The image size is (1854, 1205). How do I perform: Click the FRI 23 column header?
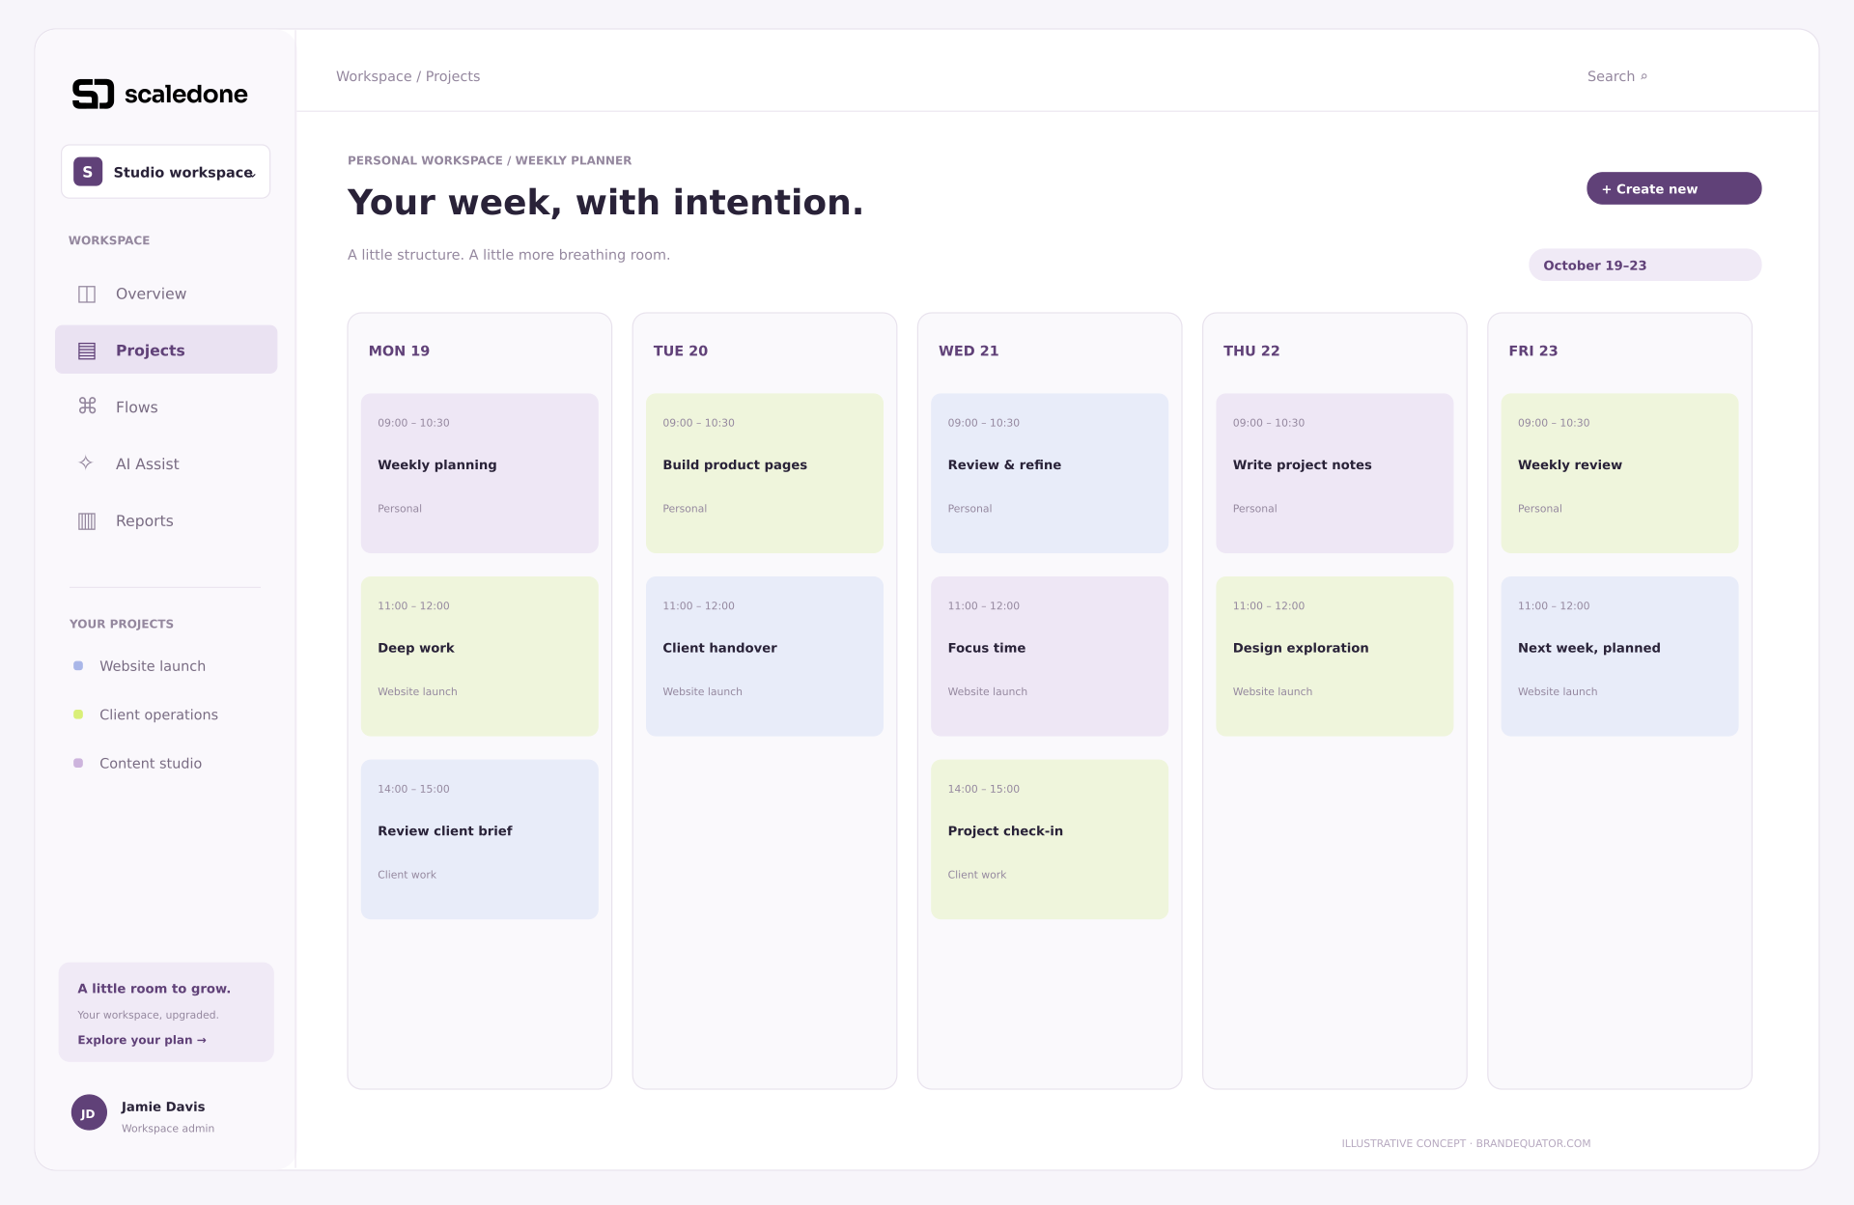[x=1533, y=350]
